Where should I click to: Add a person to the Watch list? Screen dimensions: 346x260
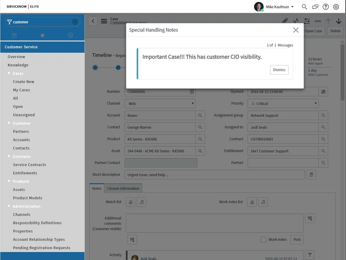point(141,202)
